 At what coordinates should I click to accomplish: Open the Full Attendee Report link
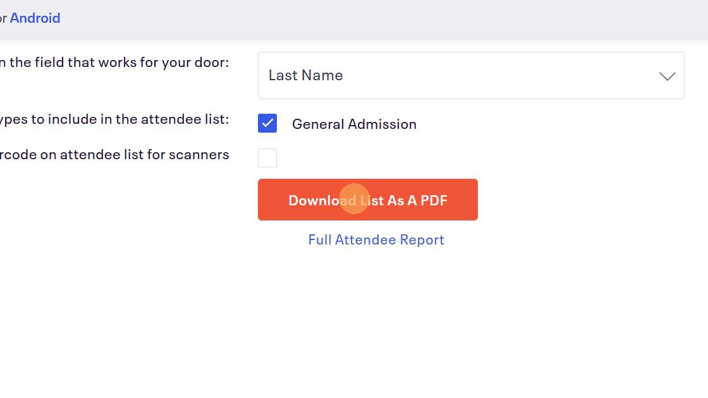point(376,240)
